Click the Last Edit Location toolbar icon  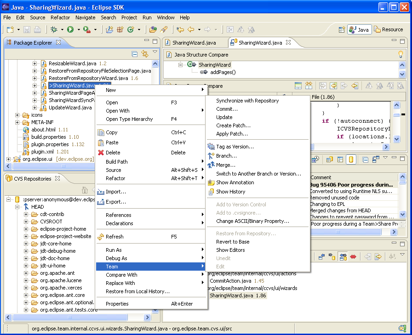(180, 29)
